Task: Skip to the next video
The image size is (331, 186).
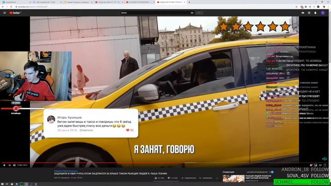Action: click(9, 165)
